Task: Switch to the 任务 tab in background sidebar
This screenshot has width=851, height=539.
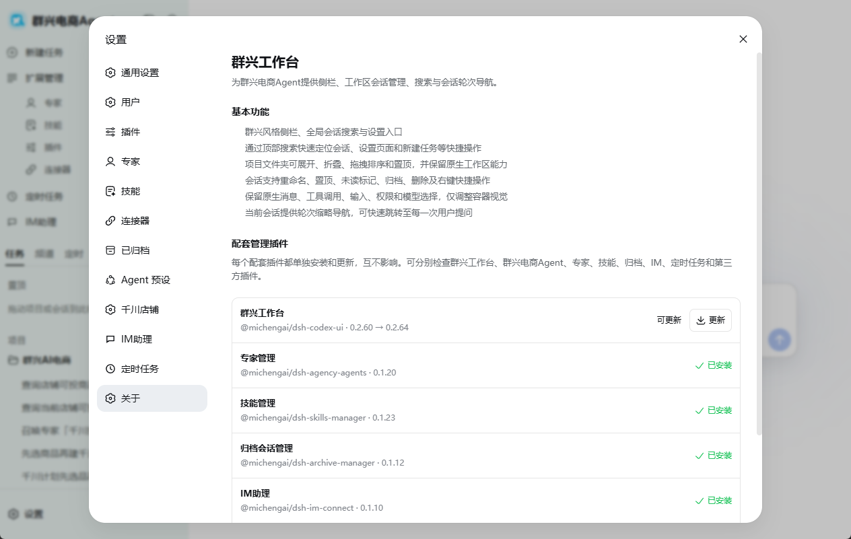Action: (x=15, y=254)
